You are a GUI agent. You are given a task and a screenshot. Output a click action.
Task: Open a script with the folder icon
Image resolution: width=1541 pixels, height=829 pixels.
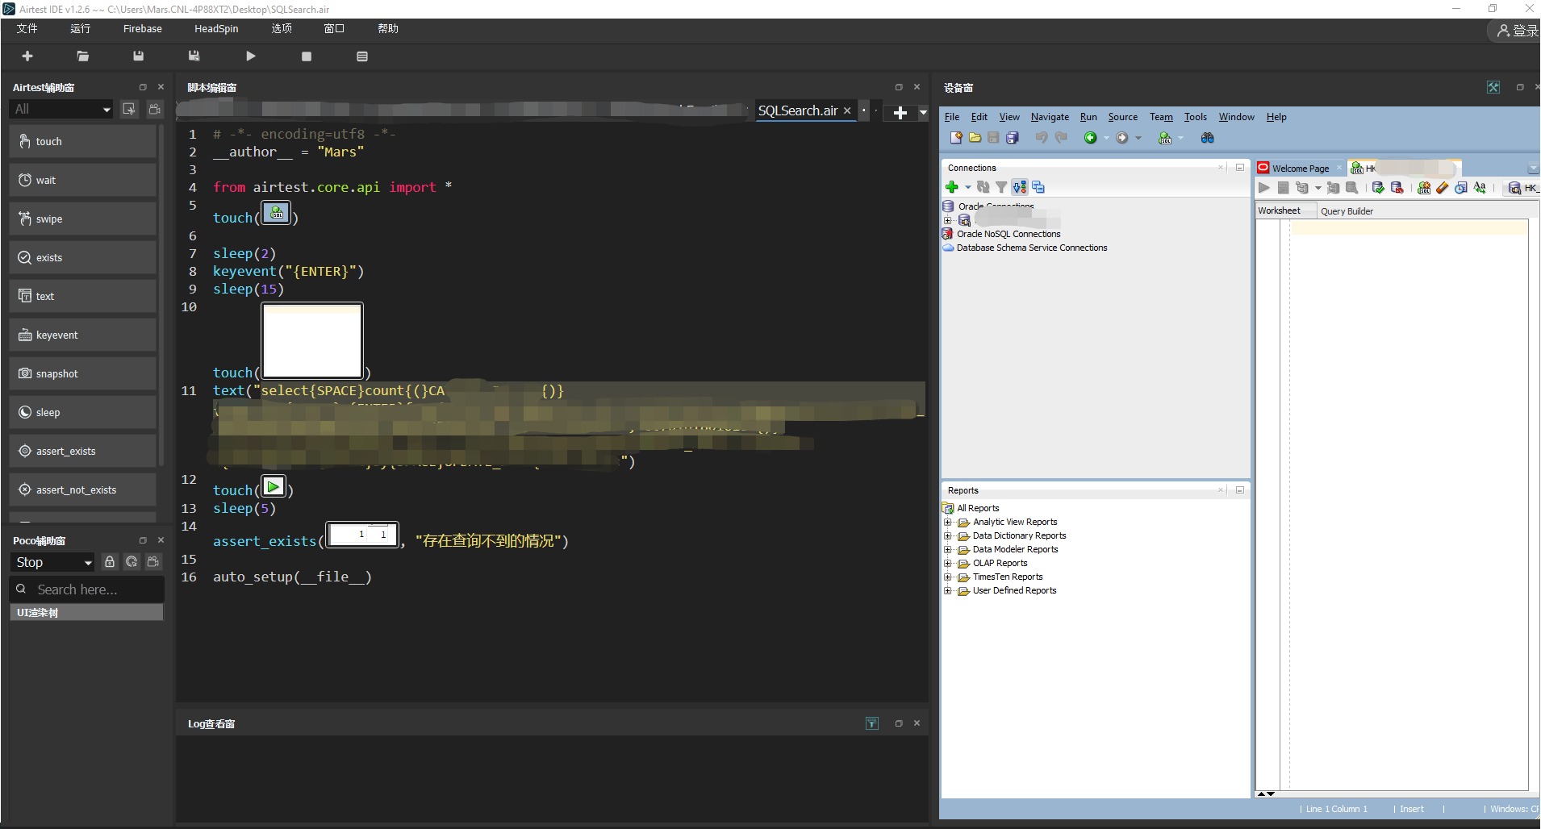(83, 56)
